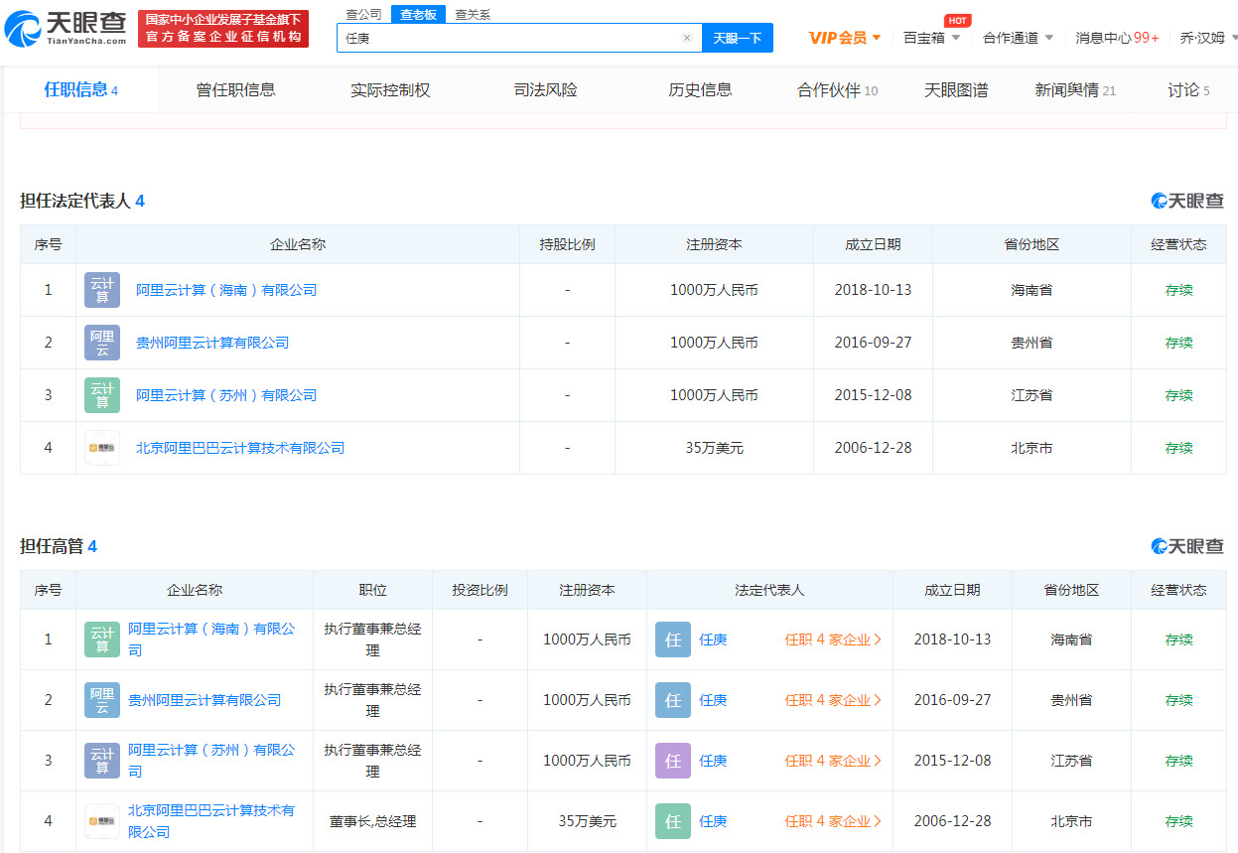Open the 北京阿里巴巴 logo in the 担任高管 table
The width and height of the screenshot is (1238, 853).
[x=102, y=821]
